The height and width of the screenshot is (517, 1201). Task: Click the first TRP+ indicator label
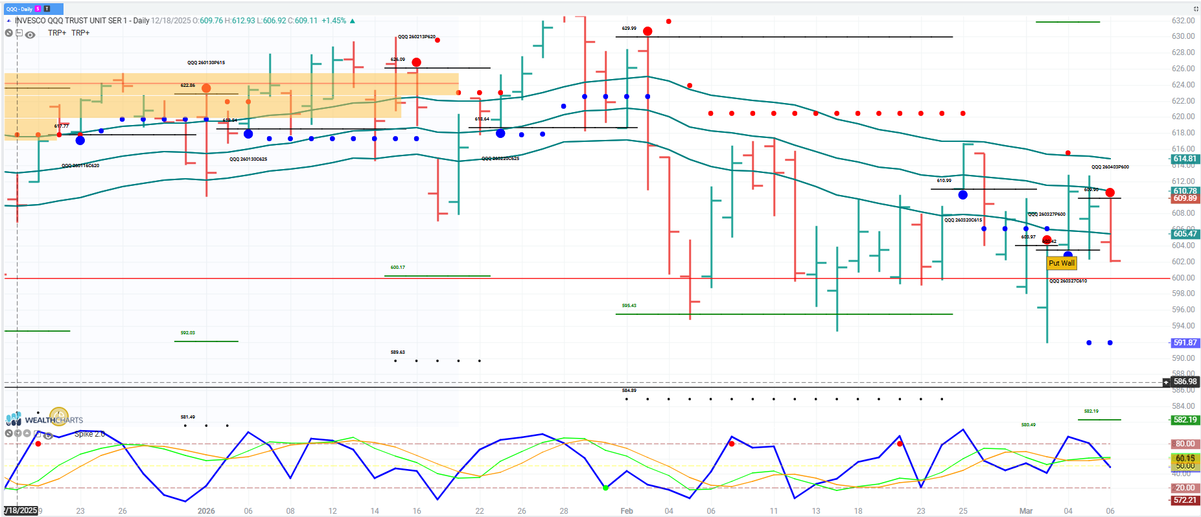[x=57, y=33]
